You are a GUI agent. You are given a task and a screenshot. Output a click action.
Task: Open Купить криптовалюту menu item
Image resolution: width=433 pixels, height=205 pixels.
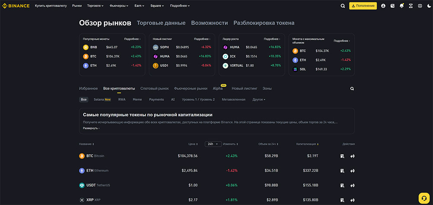[51, 6]
